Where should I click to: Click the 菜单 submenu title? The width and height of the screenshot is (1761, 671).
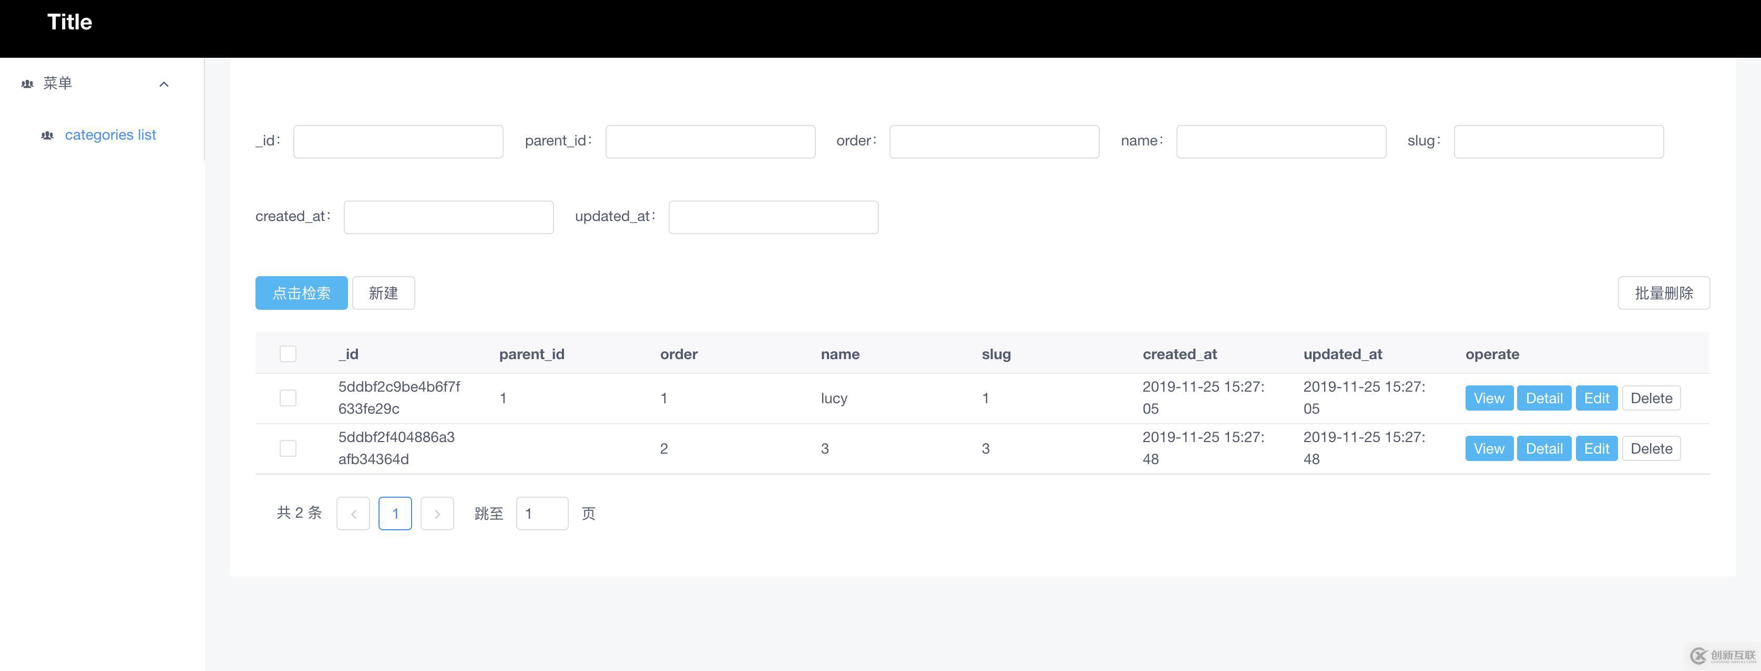pyautogui.click(x=58, y=83)
